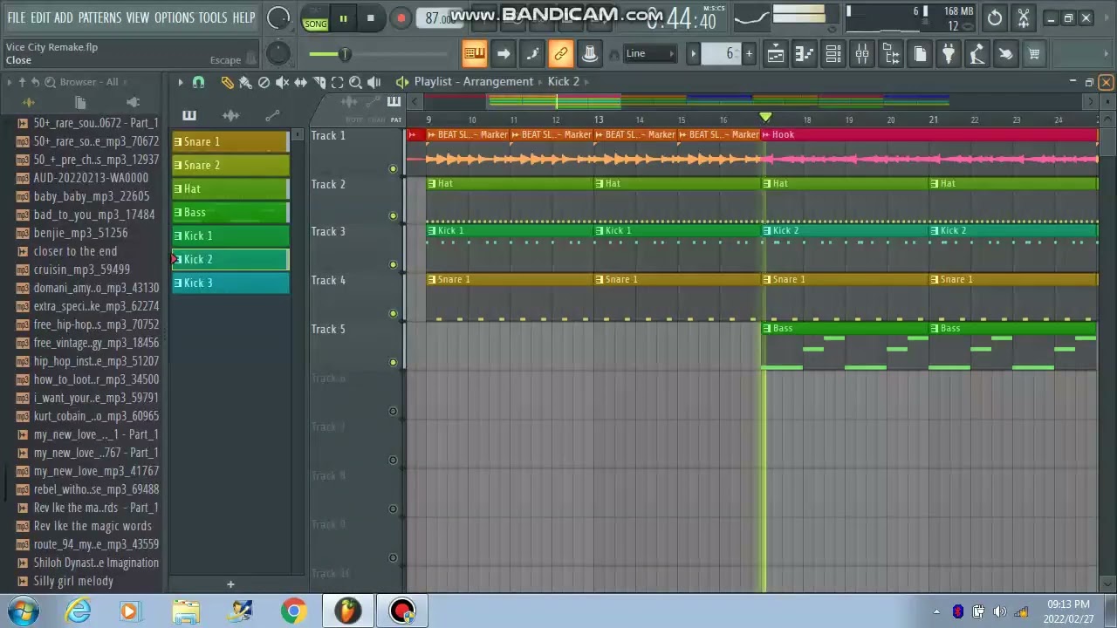Open the Browser from main toolbar
The image size is (1117, 628).
click(x=891, y=54)
